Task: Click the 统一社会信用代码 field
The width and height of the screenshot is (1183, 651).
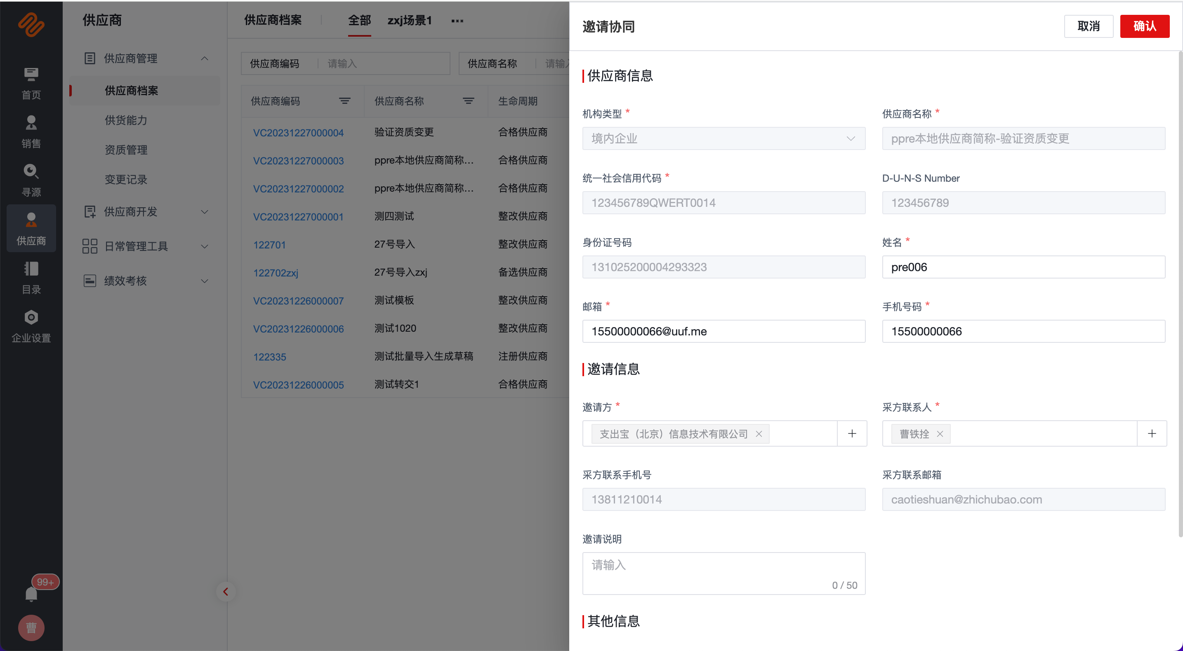Action: tap(724, 203)
